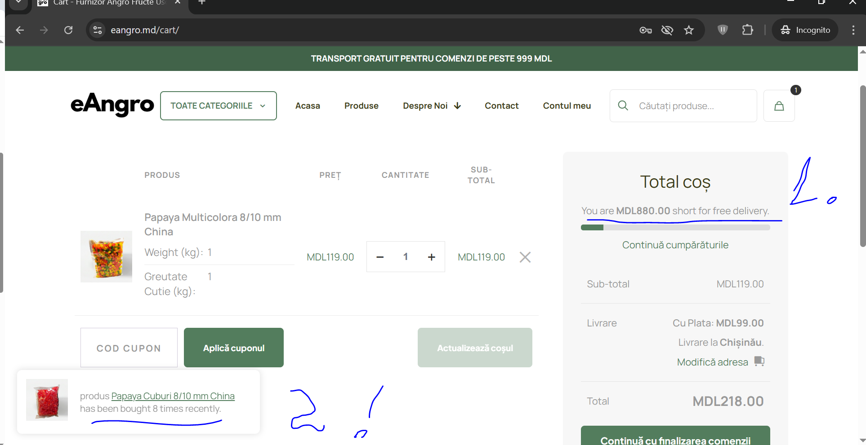Open Chrome three-dot menu
The image size is (866, 445).
[853, 30]
